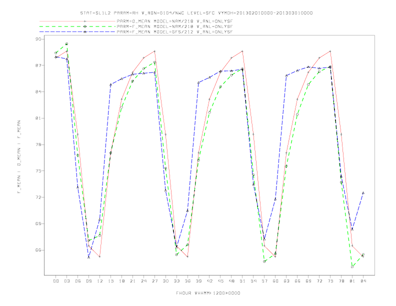Click forecast hour 51 on the x-axis
The image size is (396, 306).
[242, 281]
